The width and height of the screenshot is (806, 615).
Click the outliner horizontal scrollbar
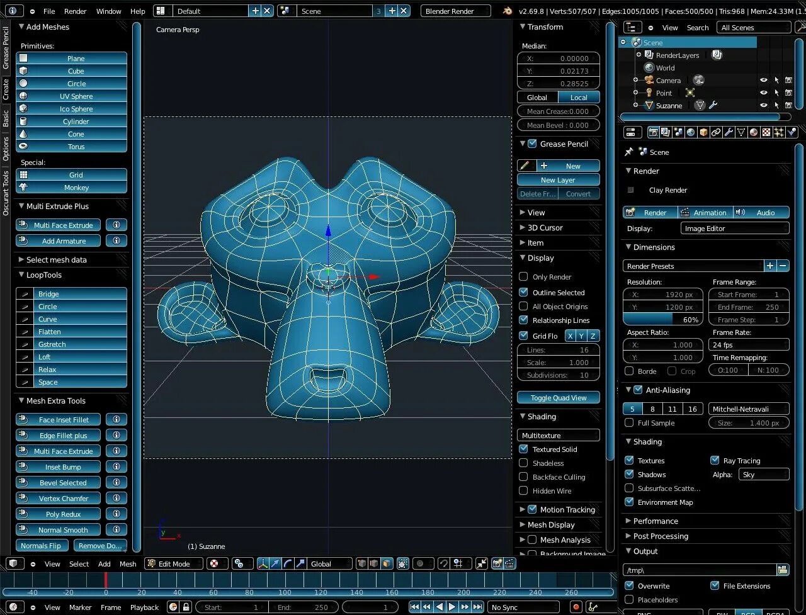coord(700,116)
